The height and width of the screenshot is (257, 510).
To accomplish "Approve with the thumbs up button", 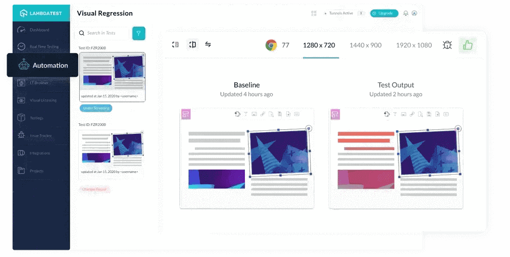I will click(x=468, y=45).
